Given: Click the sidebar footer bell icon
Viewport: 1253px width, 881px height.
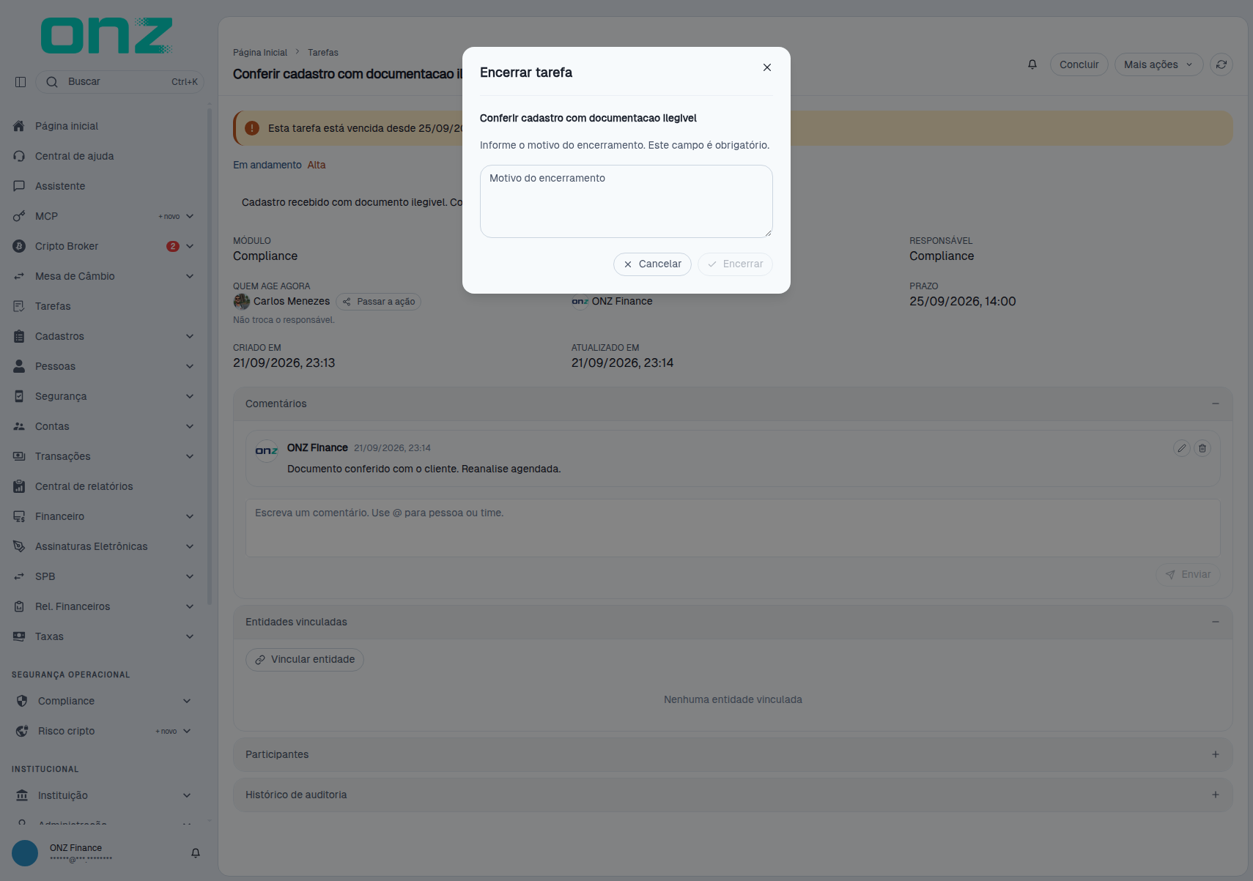Looking at the screenshot, I should tap(196, 853).
